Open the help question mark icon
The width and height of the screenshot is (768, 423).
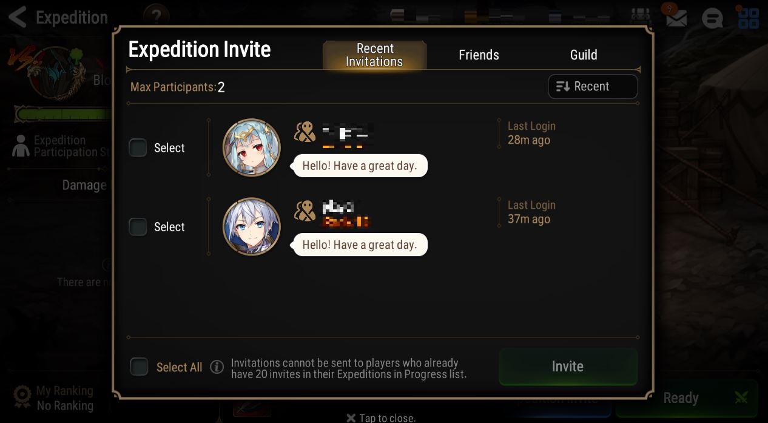click(x=156, y=16)
